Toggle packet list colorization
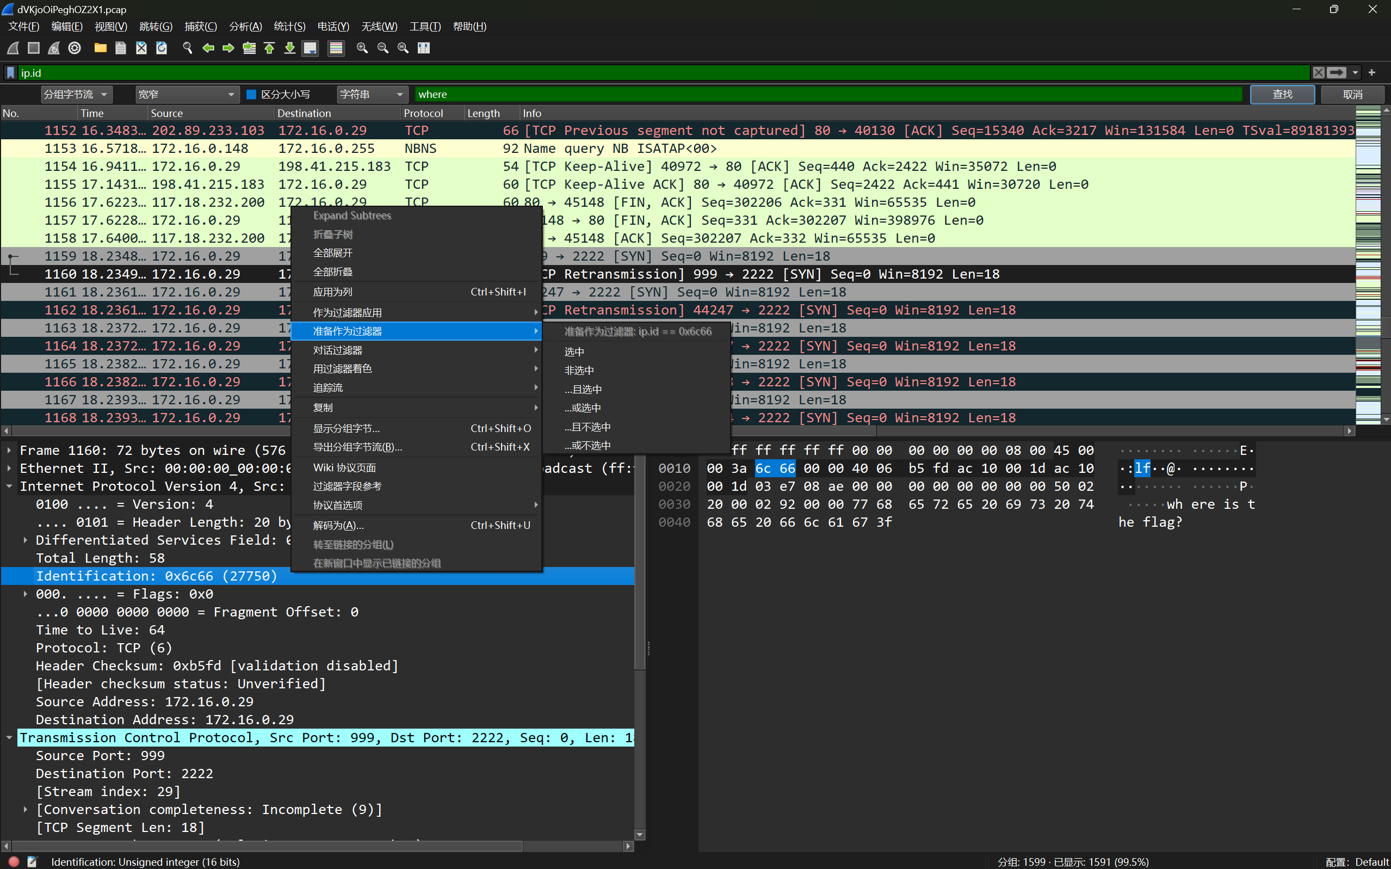 (x=336, y=48)
